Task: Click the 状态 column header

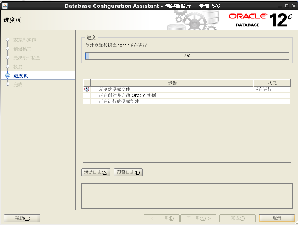Action: 272,83
